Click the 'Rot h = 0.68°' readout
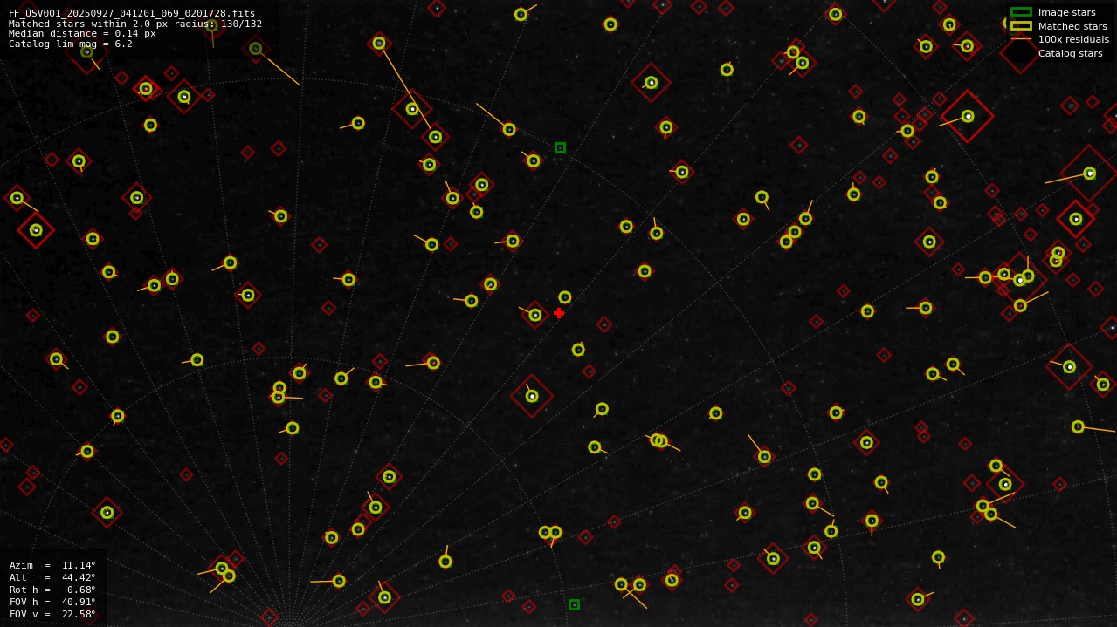 (x=52, y=590)
